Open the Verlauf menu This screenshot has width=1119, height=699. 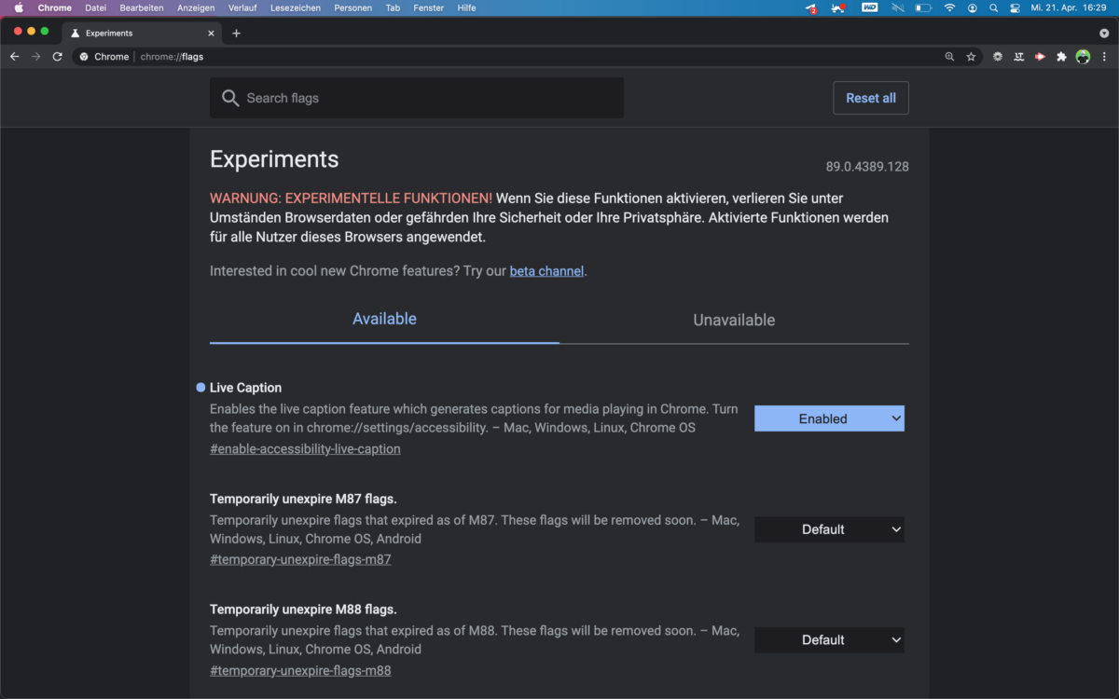[242, 7]
